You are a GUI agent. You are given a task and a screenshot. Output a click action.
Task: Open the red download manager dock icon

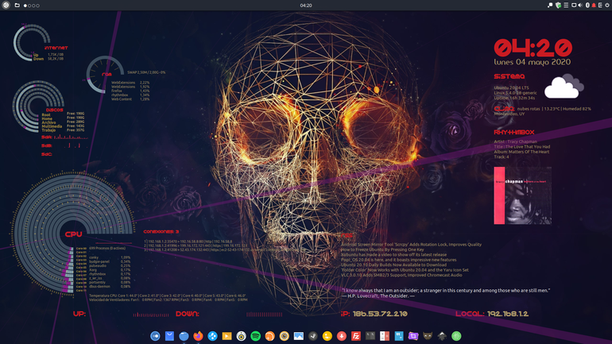[x=342, y=336]
